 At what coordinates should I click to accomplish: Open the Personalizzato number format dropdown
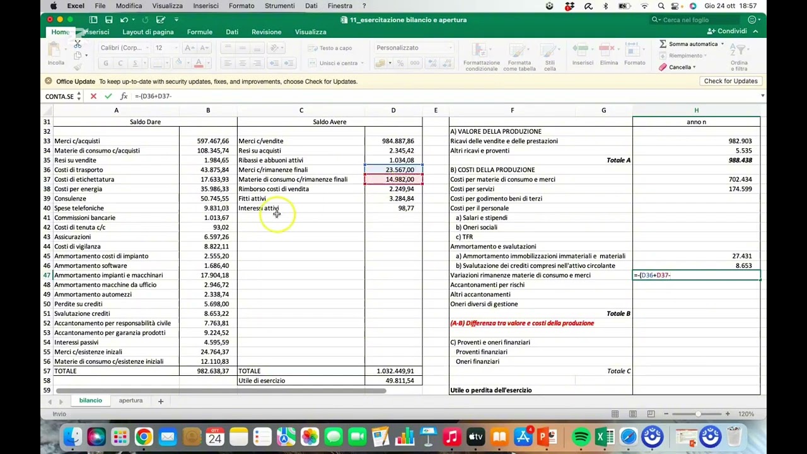(450, 48)
